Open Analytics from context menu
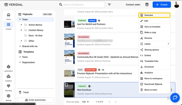Viewport: 182px width, 105px height. 154,73
